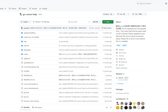Open the Readme link in About
Screen dimensions: 168x112
(120, 50)
